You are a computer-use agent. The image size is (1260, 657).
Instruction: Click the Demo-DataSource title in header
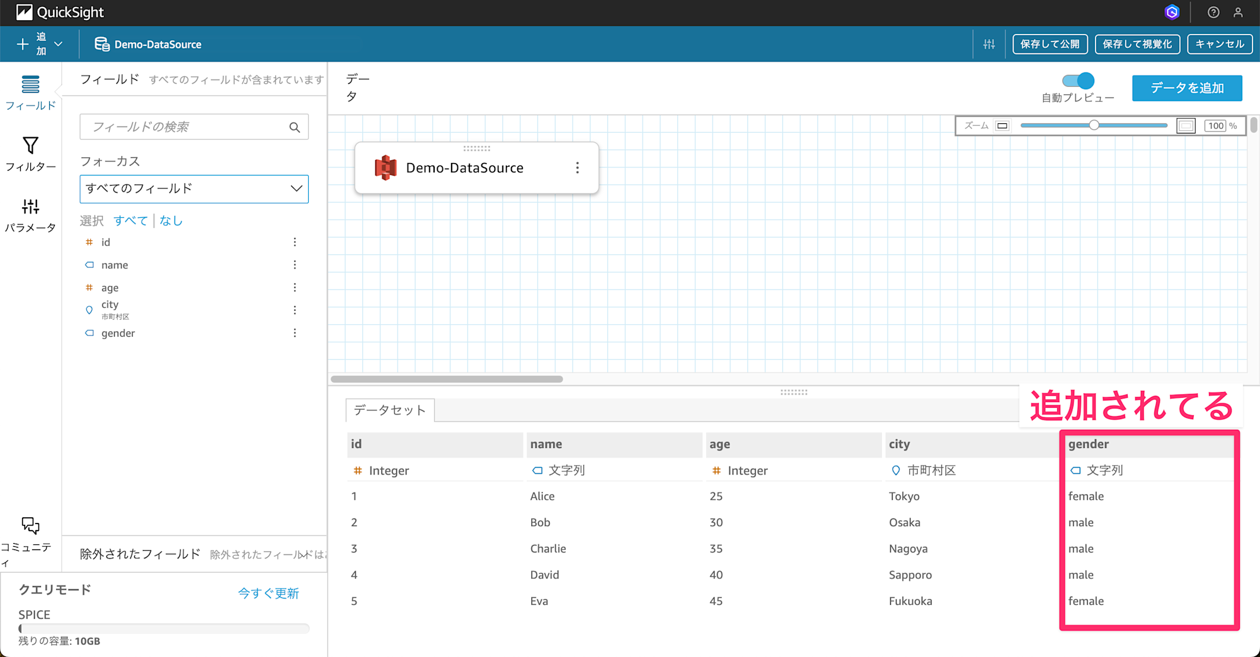pyautogui.click(x=157, y=45)
